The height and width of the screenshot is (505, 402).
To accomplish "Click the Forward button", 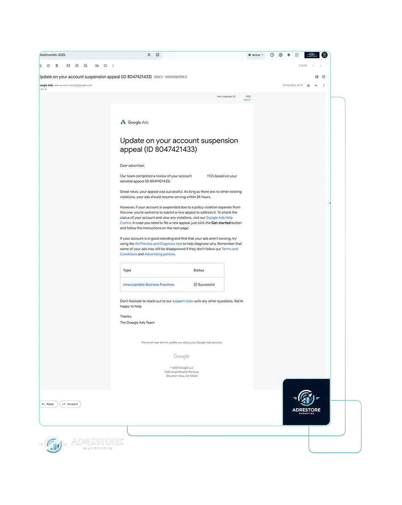I will (x=70, y=404).
